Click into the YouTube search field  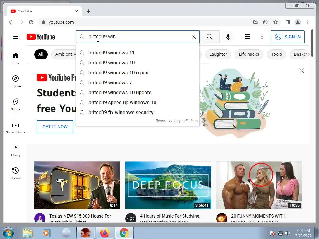(x=137, y=37)
